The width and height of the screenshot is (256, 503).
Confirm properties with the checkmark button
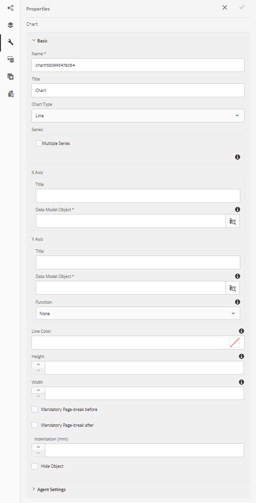(242, 7)
